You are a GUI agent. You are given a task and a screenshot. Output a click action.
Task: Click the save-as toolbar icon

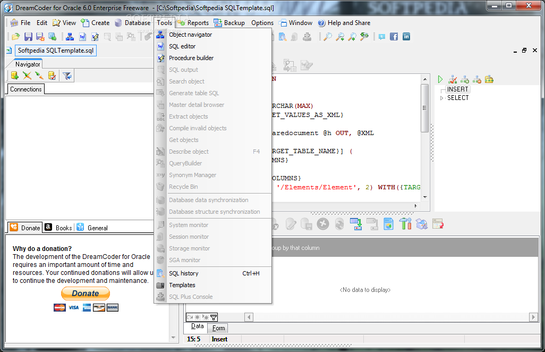(40, 37)
